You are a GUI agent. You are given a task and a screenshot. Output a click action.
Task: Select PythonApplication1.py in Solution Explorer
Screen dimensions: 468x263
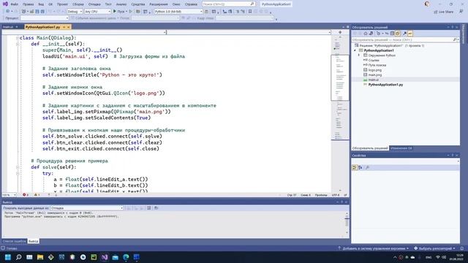tap(385, 85)
